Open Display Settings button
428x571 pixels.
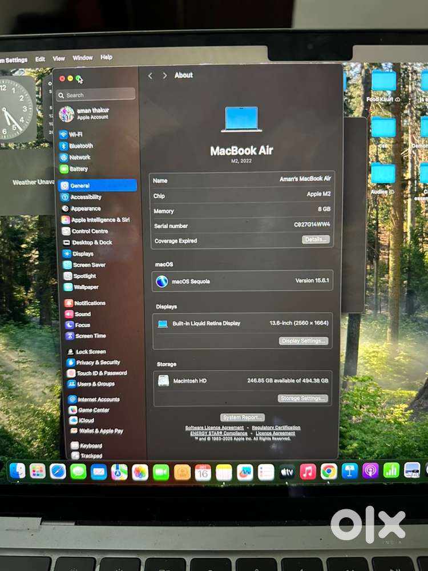point(304,341)
